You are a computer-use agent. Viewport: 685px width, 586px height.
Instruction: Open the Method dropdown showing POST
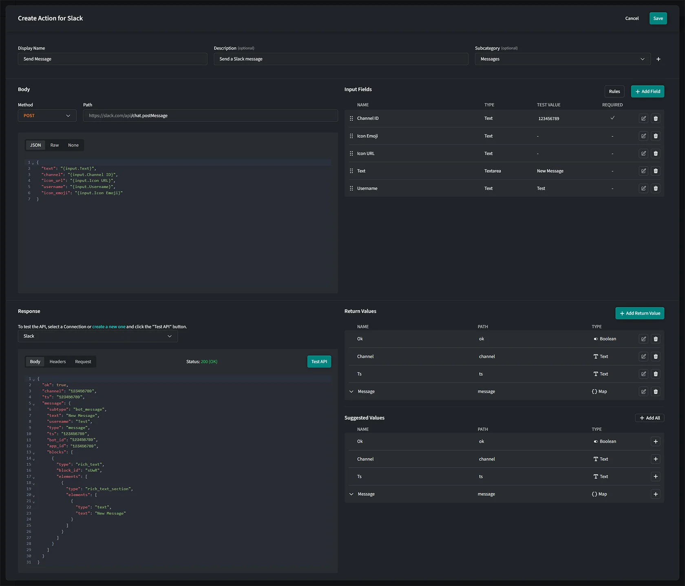tap(47, 115)
